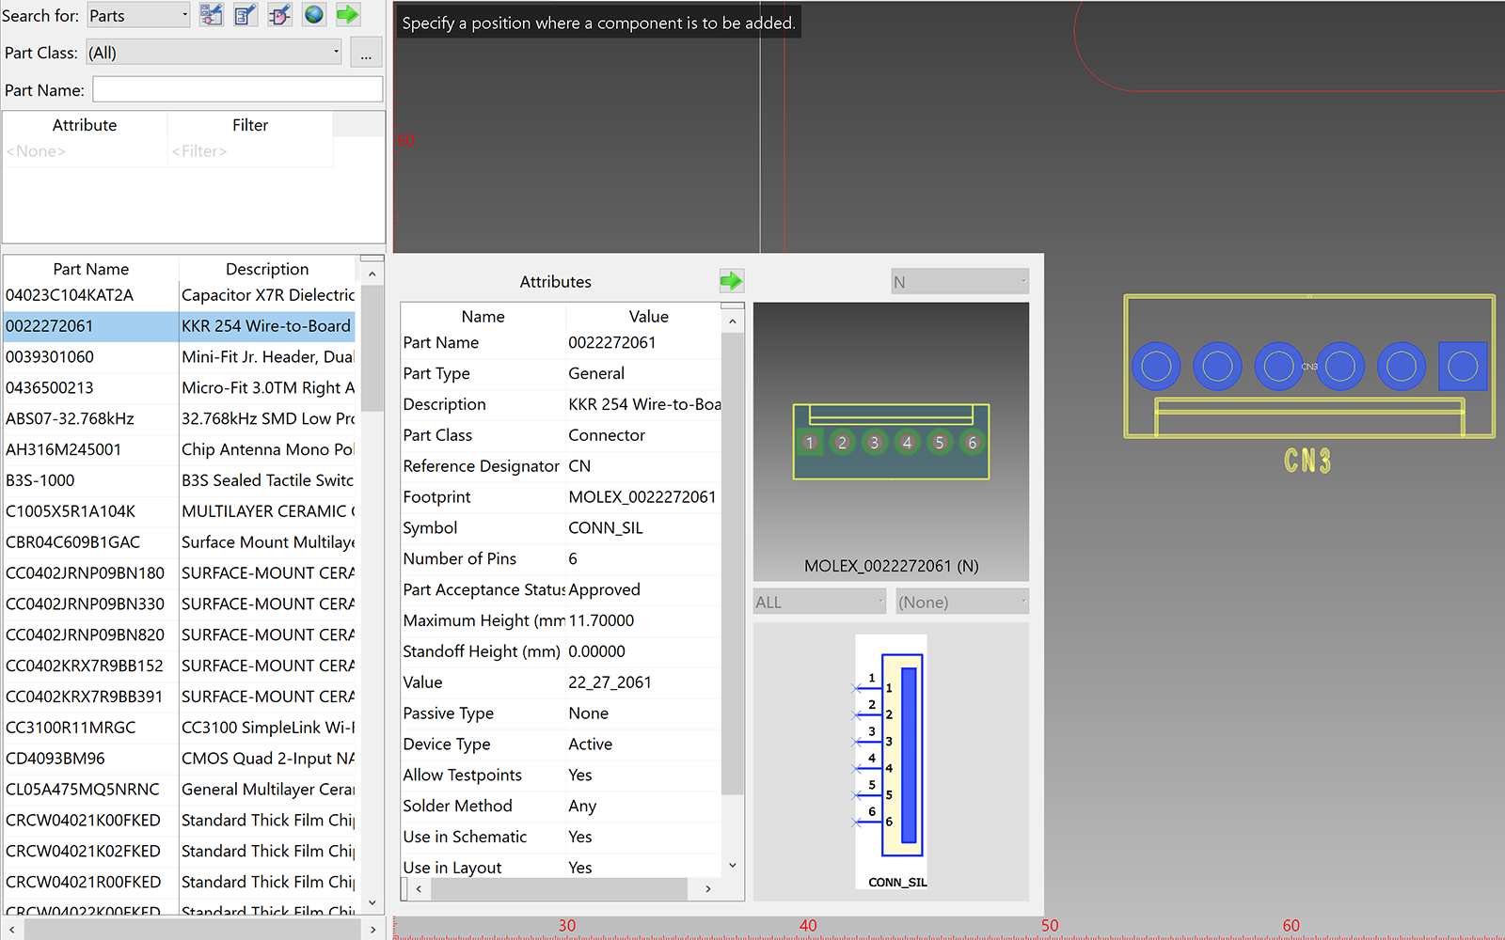This screenshot has width=1505, height=940.
Task: Click the place part toolbar icon
Action: pyautogui.click(x=211, y=14)
